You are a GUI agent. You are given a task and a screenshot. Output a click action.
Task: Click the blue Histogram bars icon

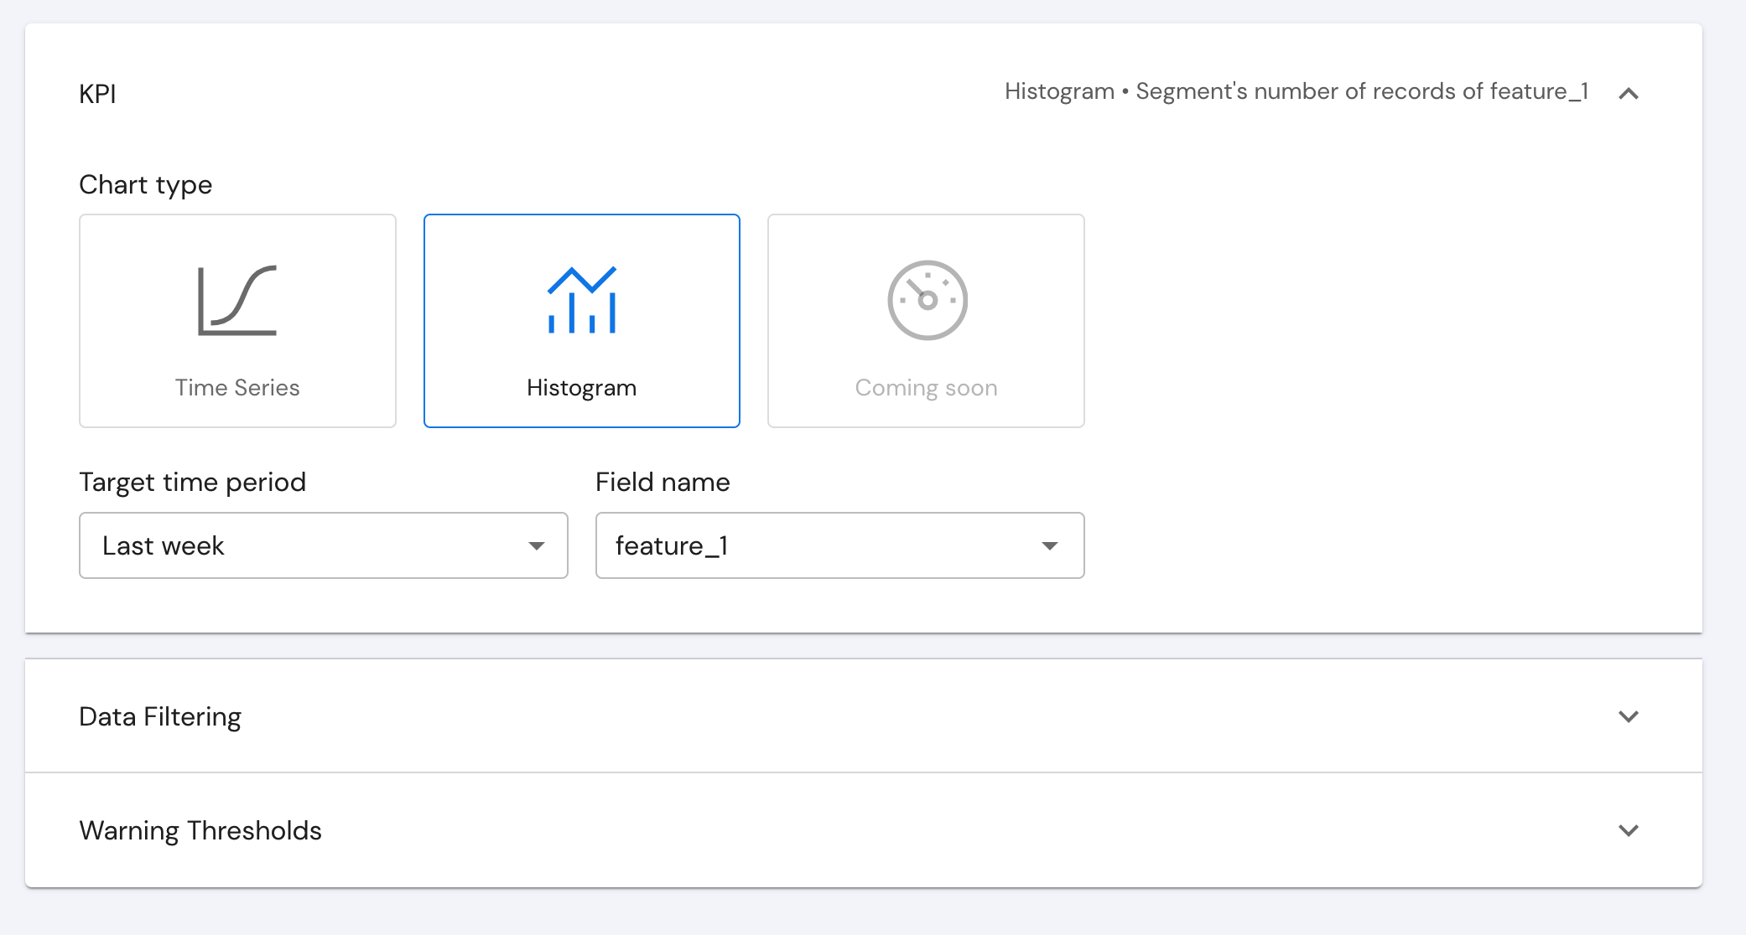point(582,300)
